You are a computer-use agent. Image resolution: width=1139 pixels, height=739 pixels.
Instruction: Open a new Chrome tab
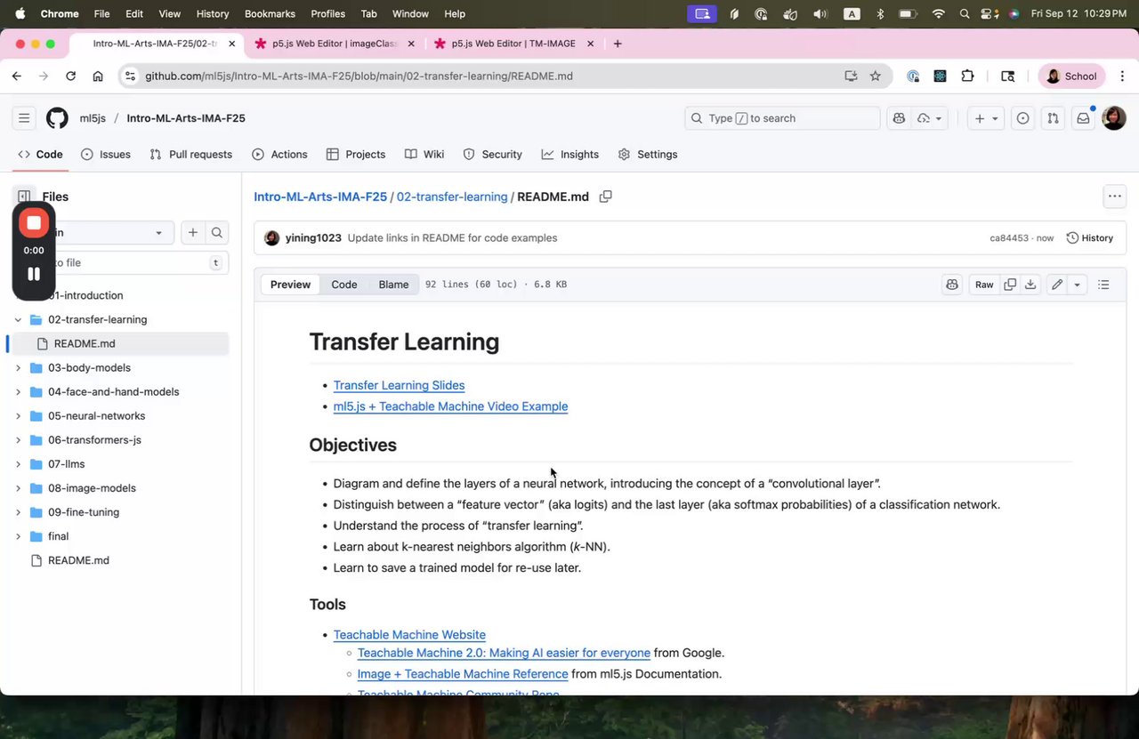[x=618, y=44]
